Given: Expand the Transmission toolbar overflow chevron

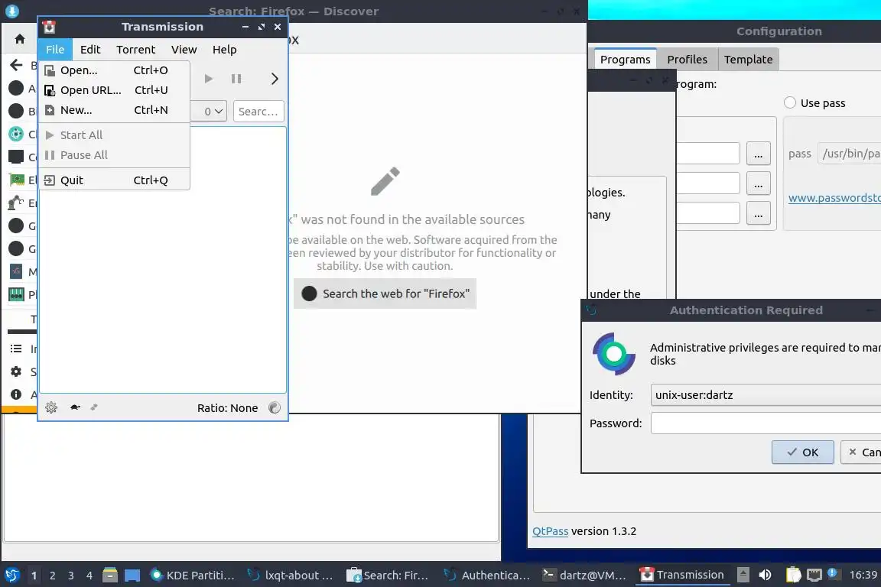Looking at the screenshot, I should pyautogui.click(x=275, y=79).
